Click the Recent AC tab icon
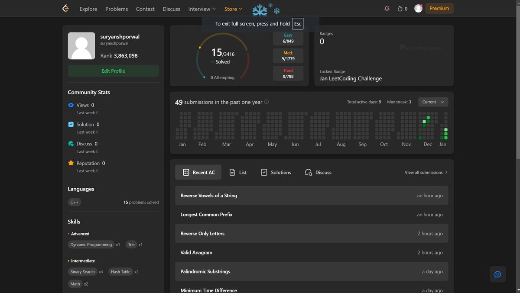Screen dimensions: 520x293 [186, 172]
